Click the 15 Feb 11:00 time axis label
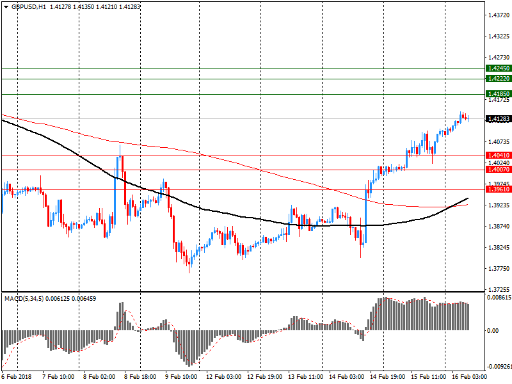This screenshot has height=384, width=512. (428, 377)
